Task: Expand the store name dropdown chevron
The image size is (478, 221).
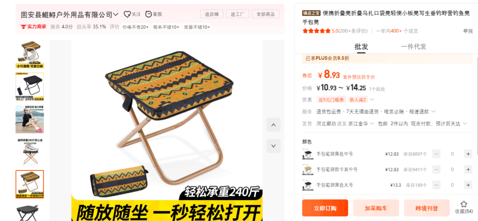Action: pos(116,14)
